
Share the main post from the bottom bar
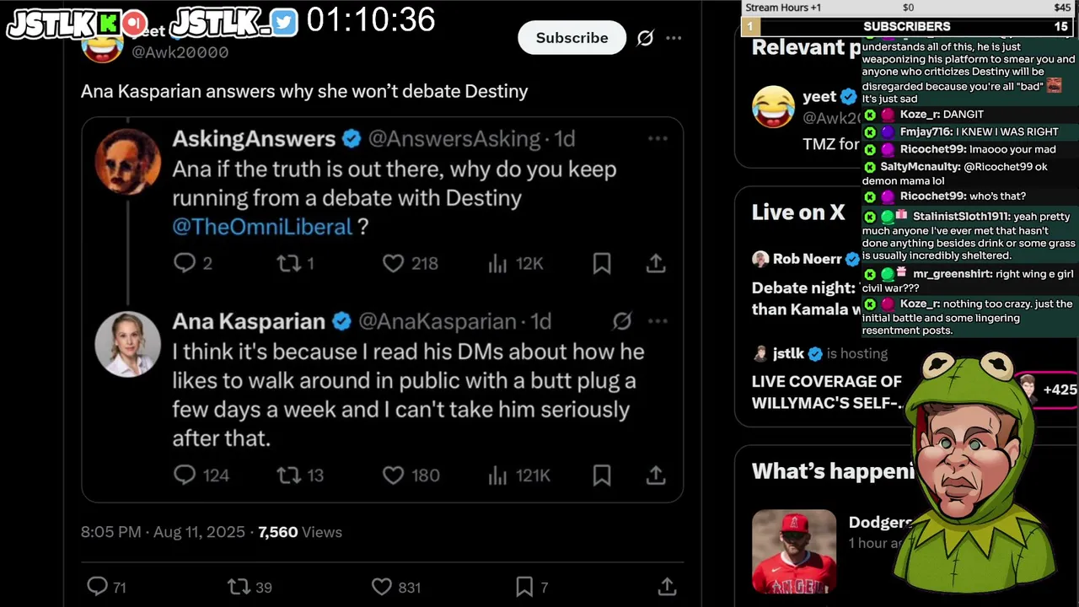click(667, 586)
